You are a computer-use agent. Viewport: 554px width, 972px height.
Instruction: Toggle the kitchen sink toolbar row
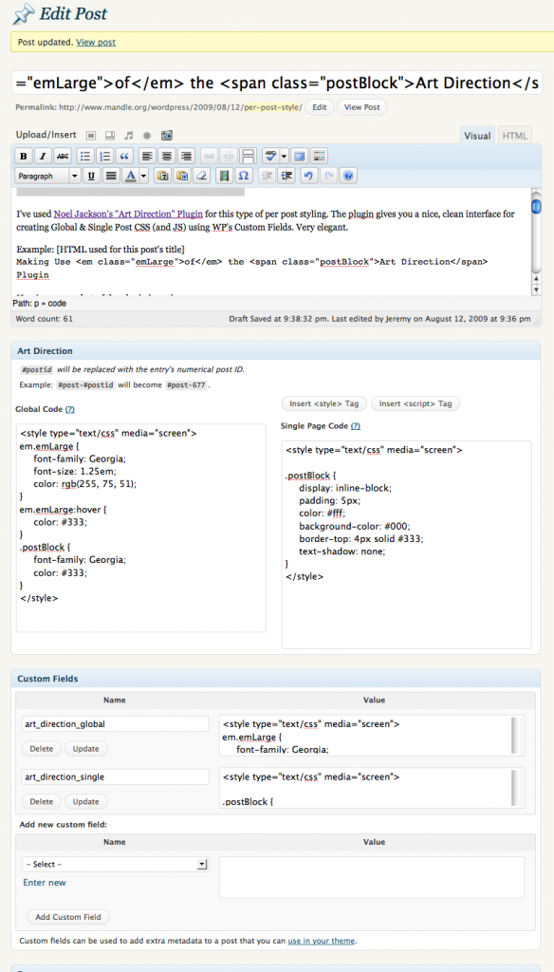tap(319, 156)
